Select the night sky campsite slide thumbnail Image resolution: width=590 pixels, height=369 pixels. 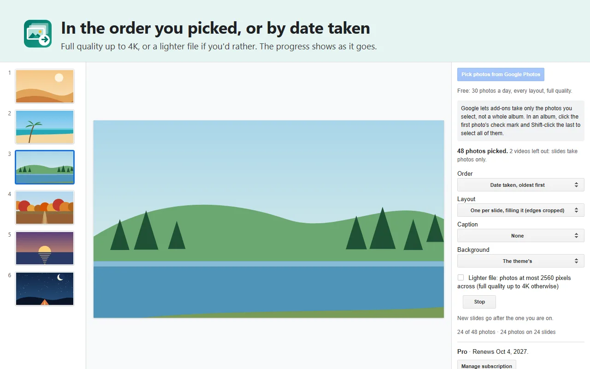pyautogui.click(x=45, y=289)
